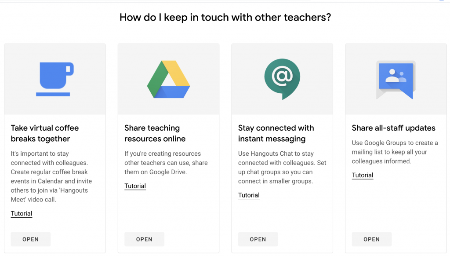Open Tutorial link under Share teaching resources
Image resolution: width=450 pixels, height=256 pixels.
(x=135, y=186)
